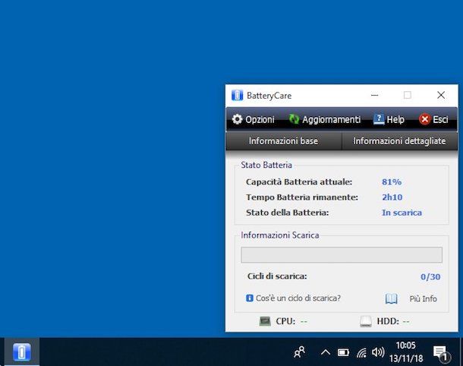
Task: Open BatteryCare from the taskbar
Action: 22,352
